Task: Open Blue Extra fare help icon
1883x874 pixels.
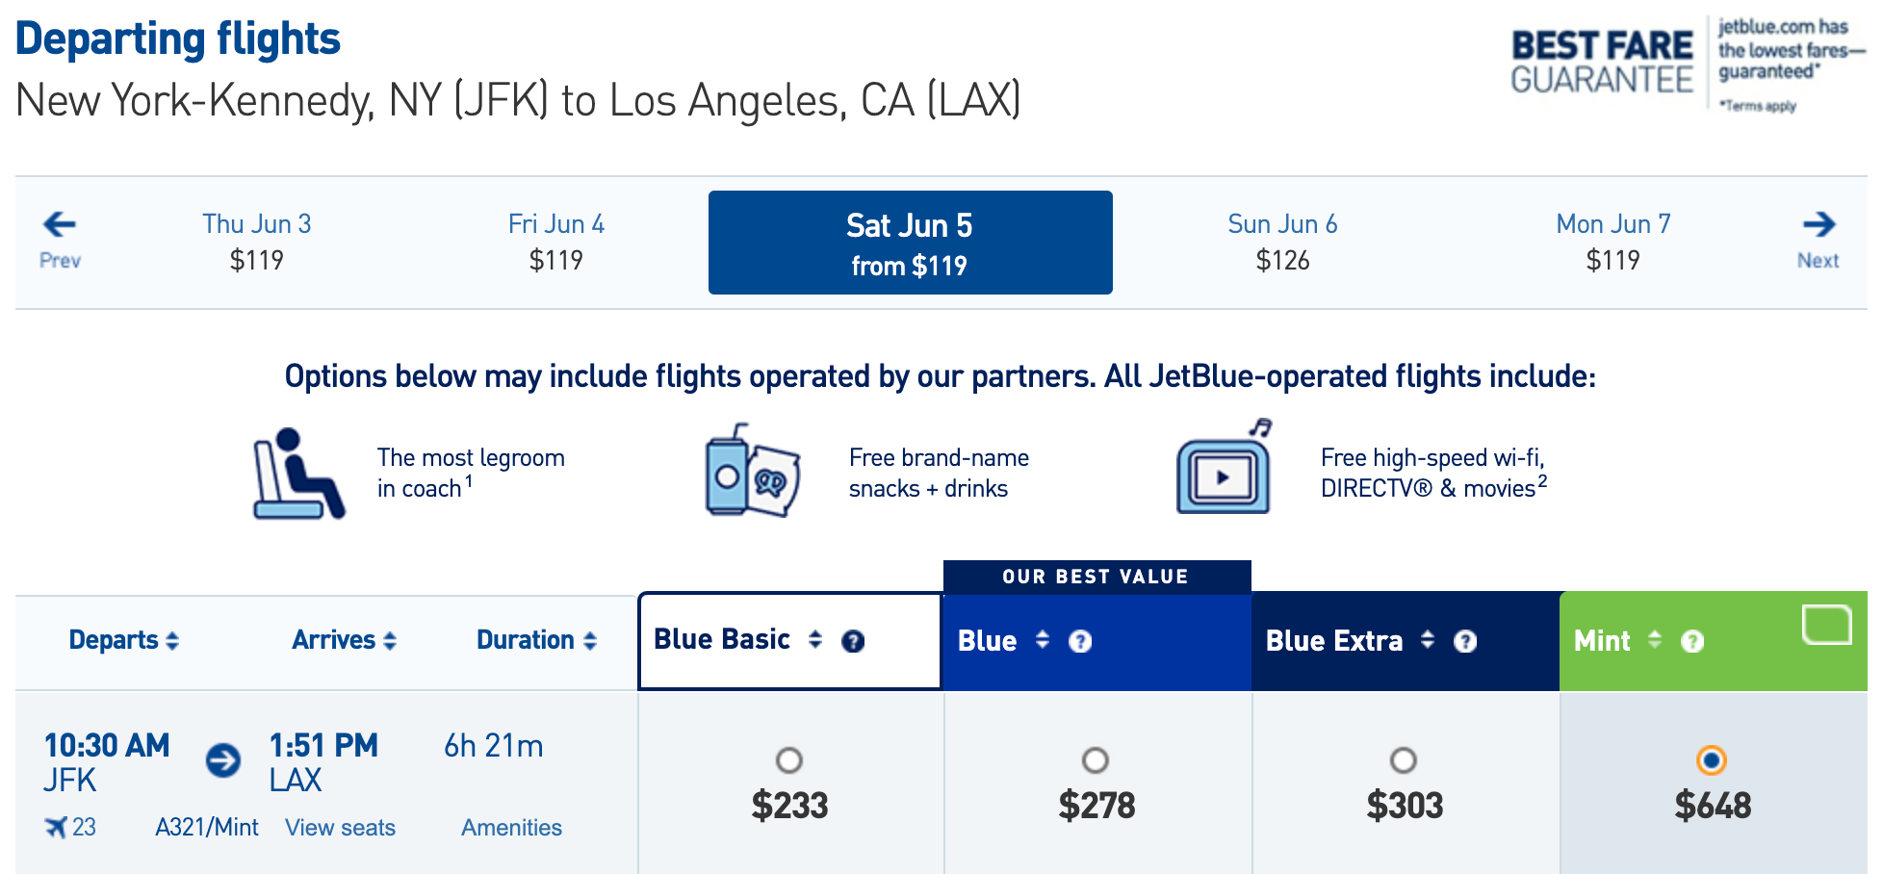Action: (1465, 641)
